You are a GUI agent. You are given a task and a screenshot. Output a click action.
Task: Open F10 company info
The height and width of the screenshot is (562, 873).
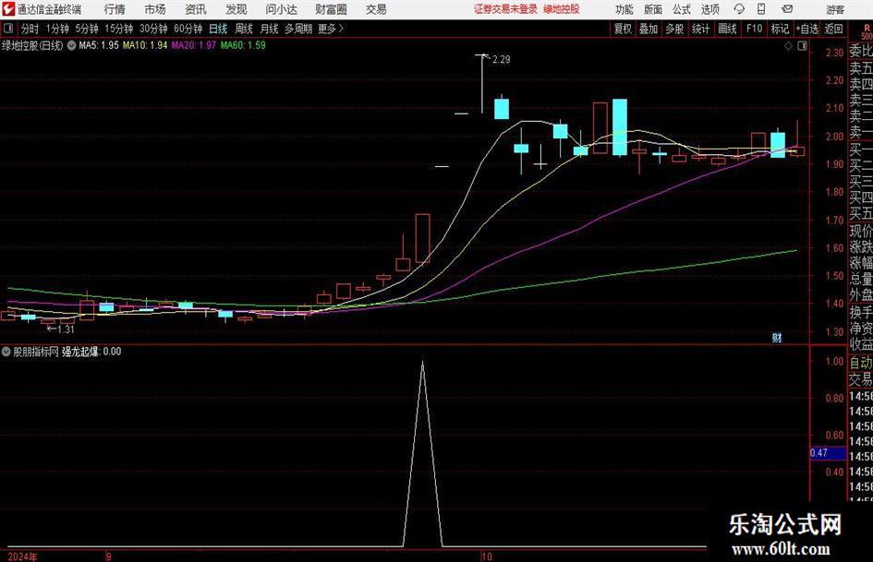tap(755, 29)
